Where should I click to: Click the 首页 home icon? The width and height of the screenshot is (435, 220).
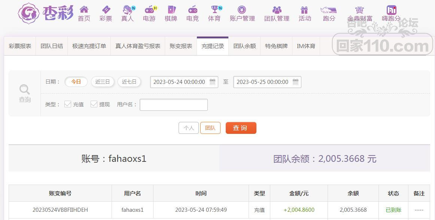84,10
